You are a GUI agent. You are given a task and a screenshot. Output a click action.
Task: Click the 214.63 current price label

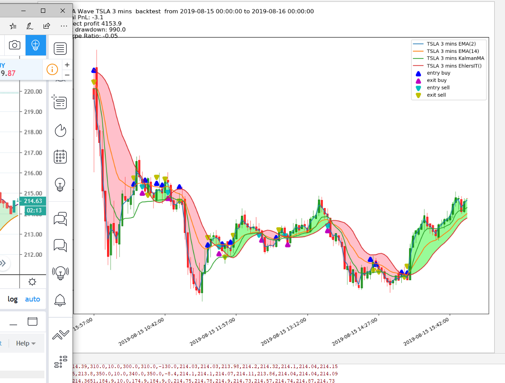point(33,201)
